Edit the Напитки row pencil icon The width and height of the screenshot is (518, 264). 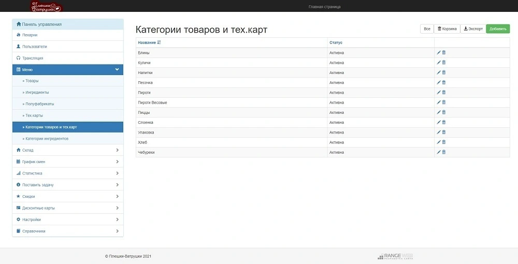[439, 72]
